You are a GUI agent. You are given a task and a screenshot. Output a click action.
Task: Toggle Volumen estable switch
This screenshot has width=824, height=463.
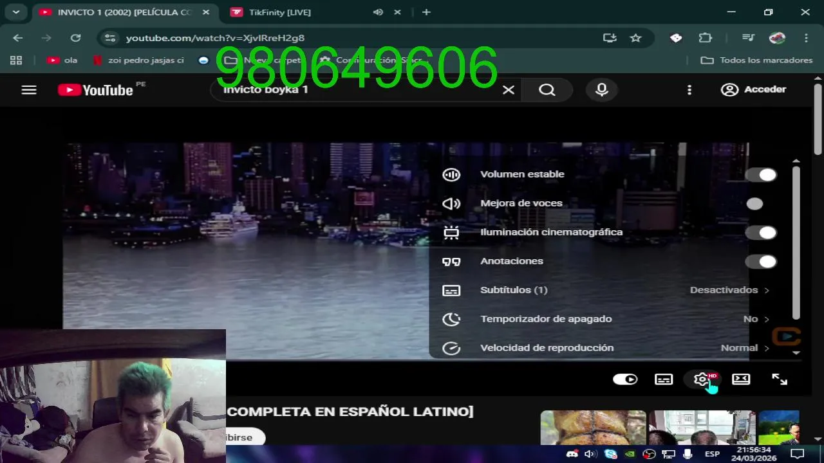(x=761, y=175)
